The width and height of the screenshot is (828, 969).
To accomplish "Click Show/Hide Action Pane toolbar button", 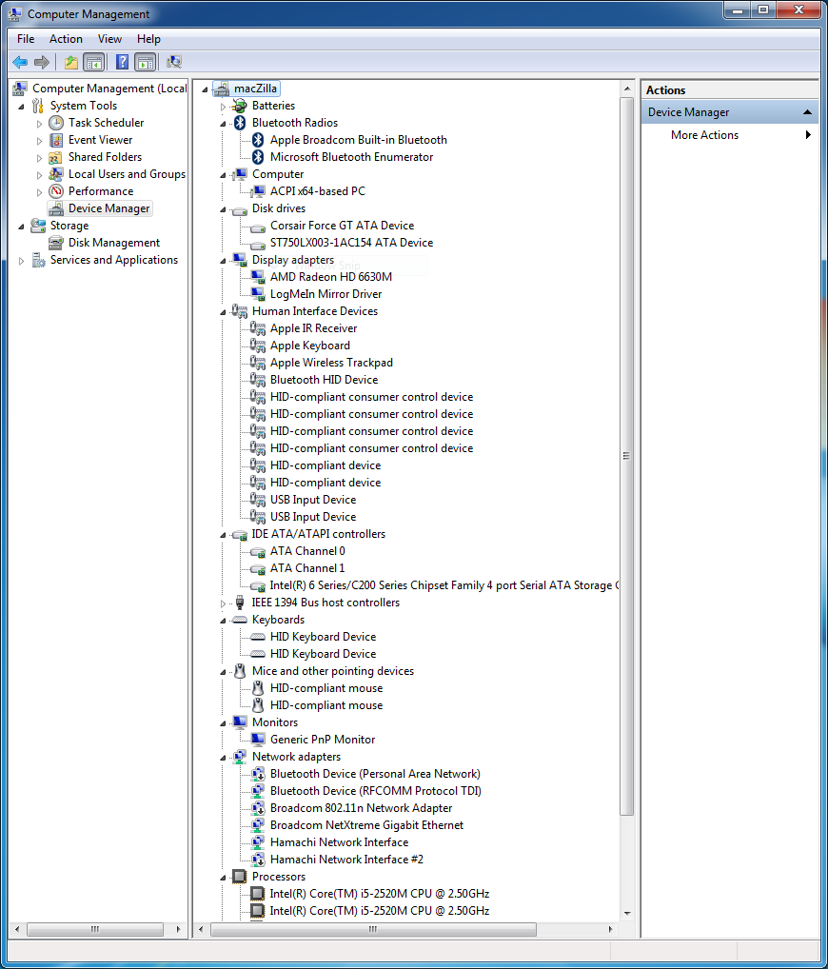I will coord(146,62).
